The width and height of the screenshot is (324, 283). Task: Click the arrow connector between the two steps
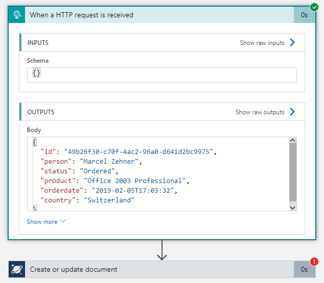tap(162, 251)
